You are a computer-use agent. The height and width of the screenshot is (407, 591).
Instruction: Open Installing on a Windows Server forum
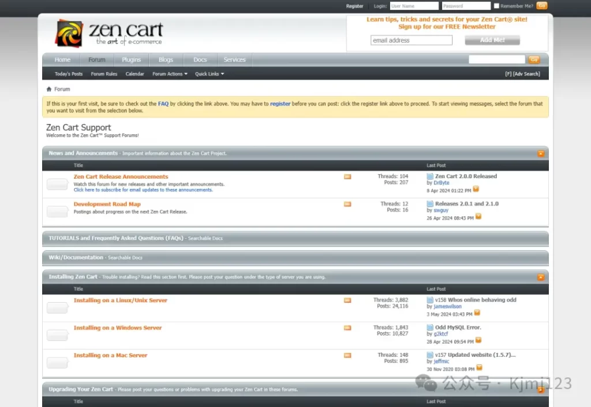[x=118, y=327]
